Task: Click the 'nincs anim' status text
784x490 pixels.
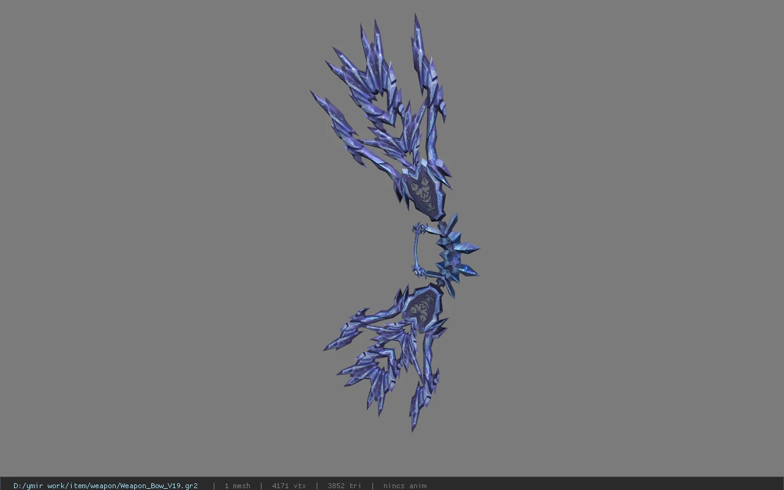Action: point(405,486)
